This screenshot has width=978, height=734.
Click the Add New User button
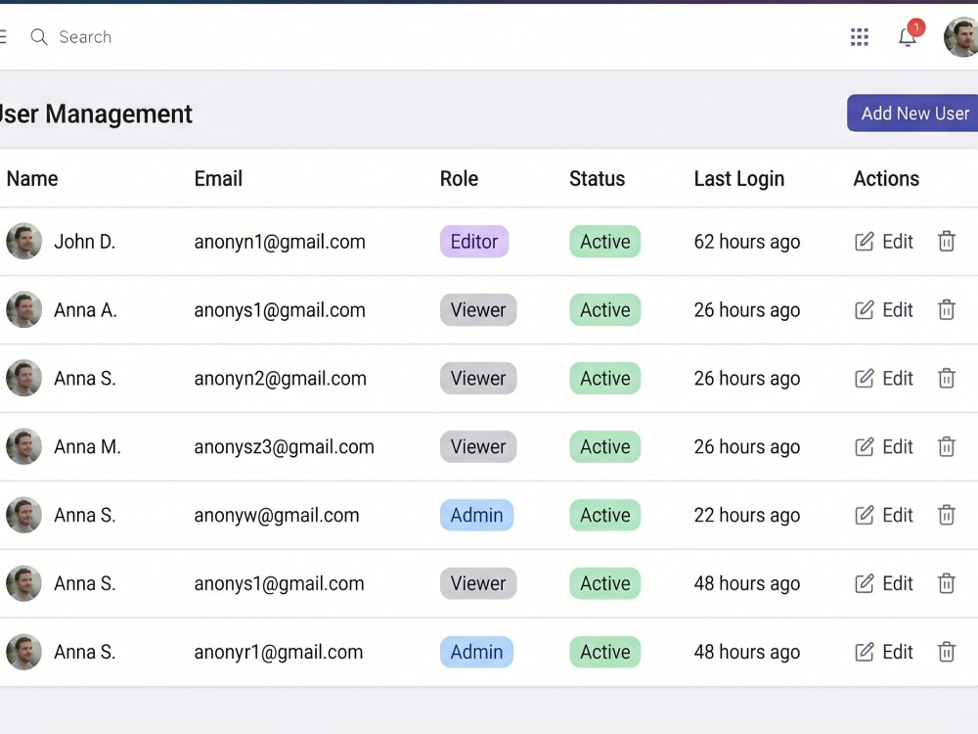click(x=912, y=113)
